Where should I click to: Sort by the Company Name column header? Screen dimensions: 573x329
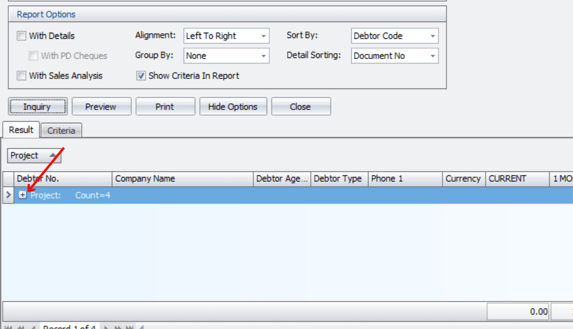click(183, 179)
